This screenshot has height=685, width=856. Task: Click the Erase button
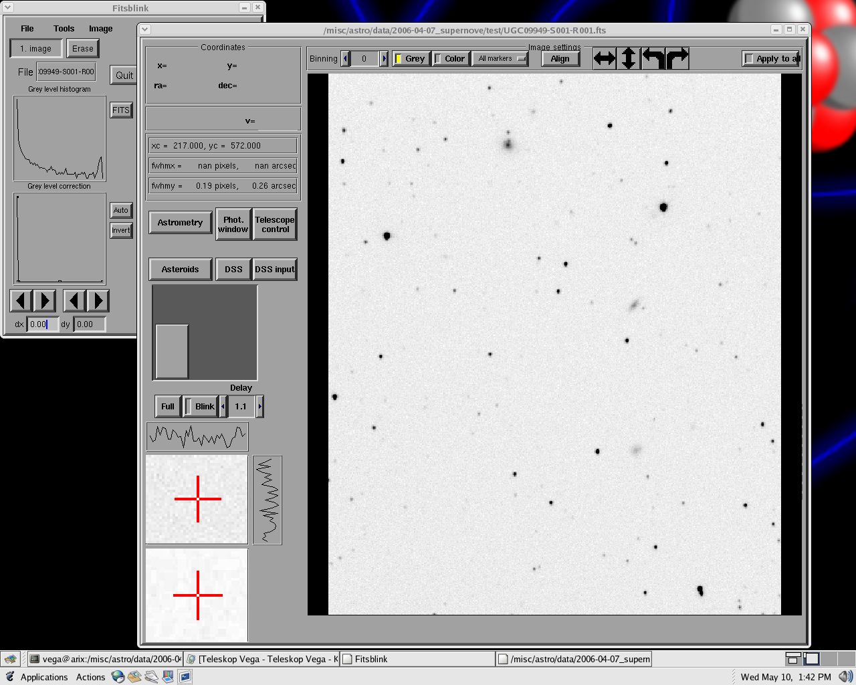[83, 48]
